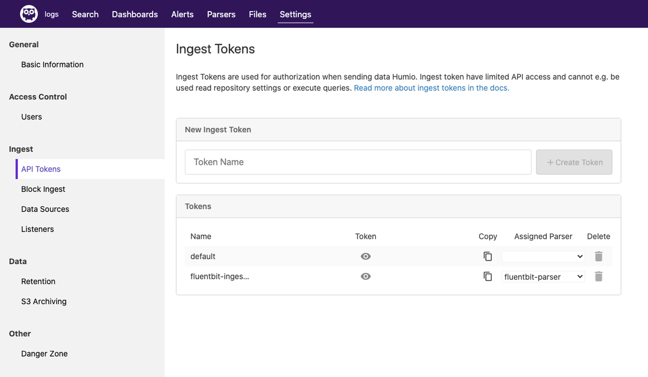Viewport: 648px width, 377px height.
Task: Click the Create Token button
Action: 574,162
